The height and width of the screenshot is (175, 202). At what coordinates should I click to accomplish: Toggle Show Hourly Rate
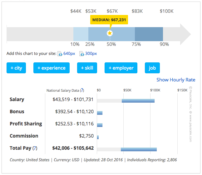click(x=176, y=80)
